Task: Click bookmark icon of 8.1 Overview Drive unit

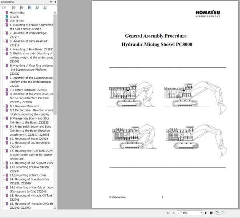Action: tap(7, 106)
